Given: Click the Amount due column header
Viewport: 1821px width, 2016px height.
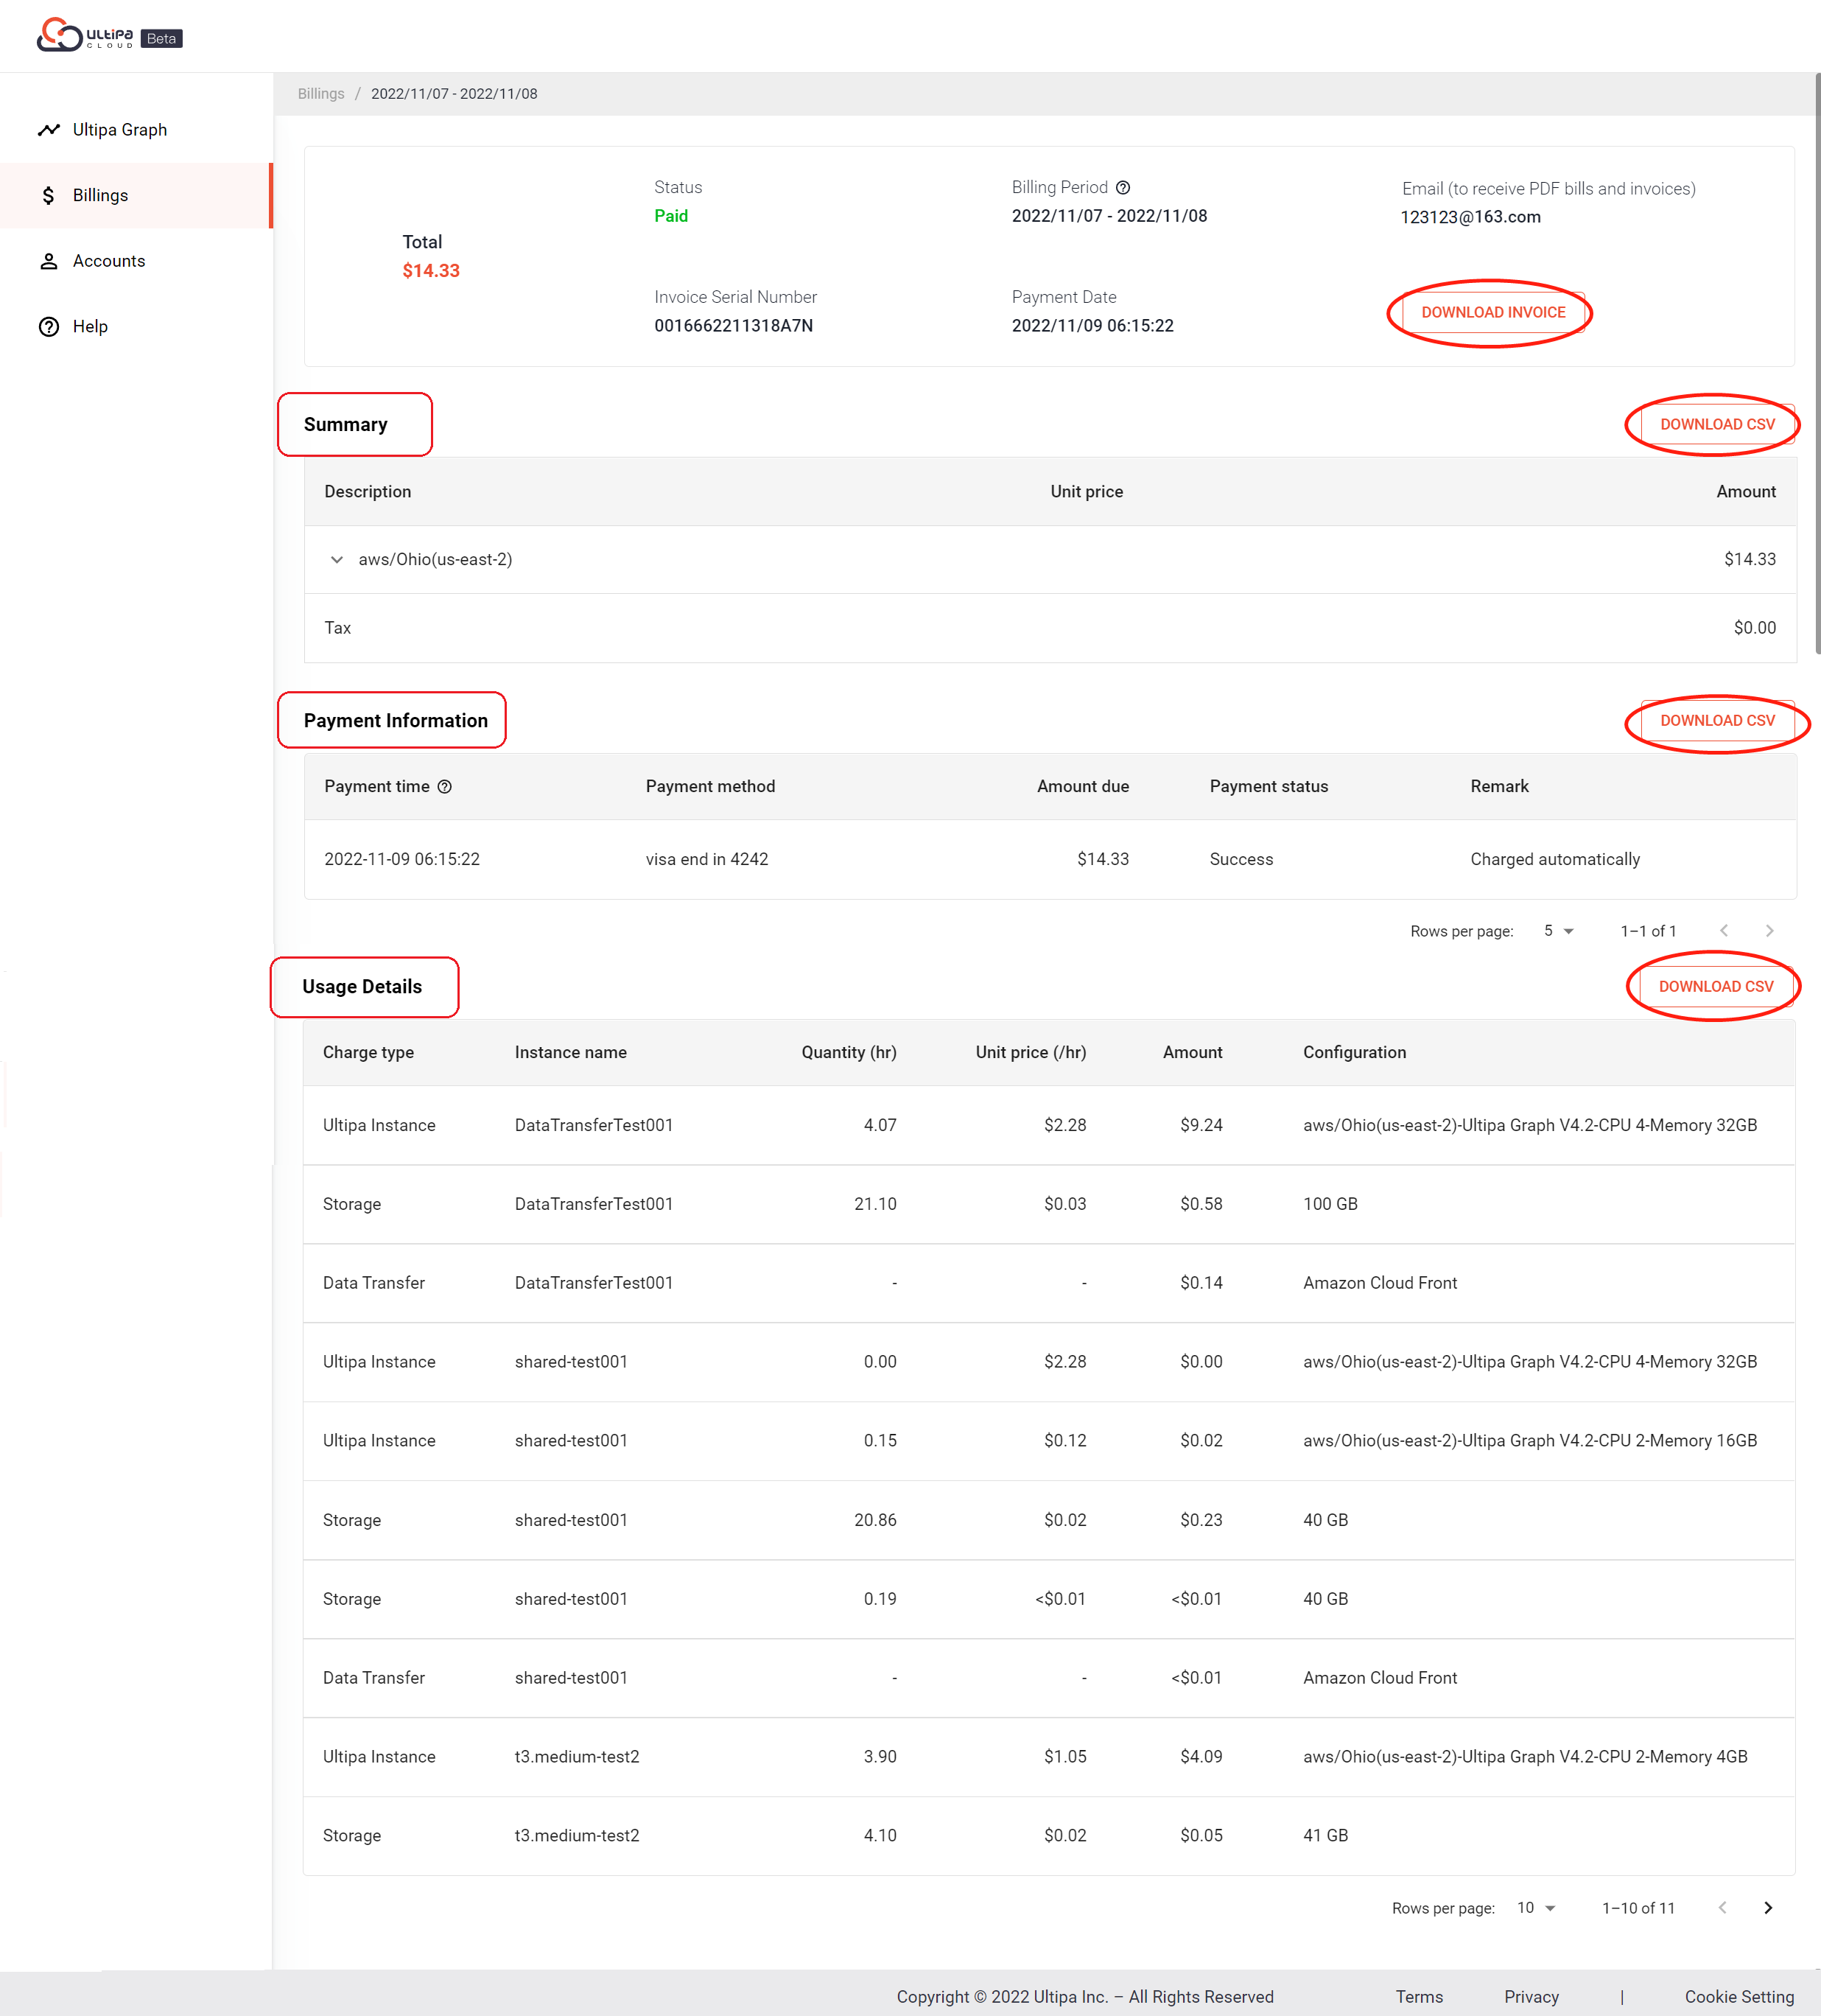Looking at the screenshot, I should [1083, 787].
